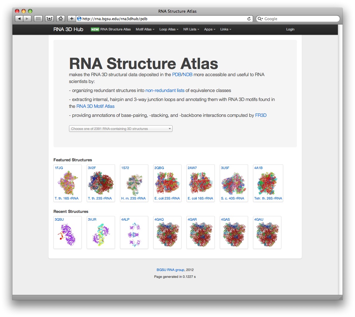Open the RNA-containing 3D structures selector
This screenshot has height=317, width=355.
[121, 129]
